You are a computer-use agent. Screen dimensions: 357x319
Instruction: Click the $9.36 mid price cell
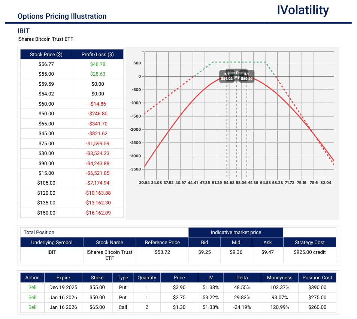pyautogui.click(x=236, y=252)
